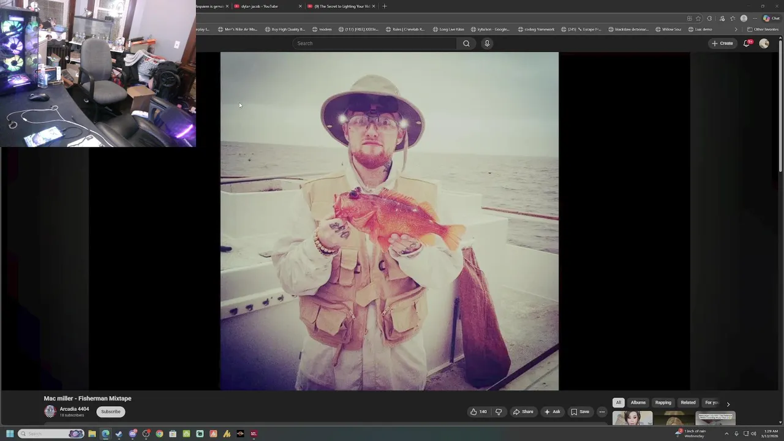The width and height of the screenshot is (784, 441).
Task: Click the Fisherman Mixtape video player
Action: (x=390, y=221)
